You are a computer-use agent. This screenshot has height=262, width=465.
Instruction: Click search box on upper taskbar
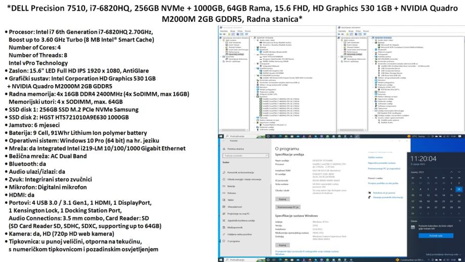pyautogui.click(x=244, y=136)
